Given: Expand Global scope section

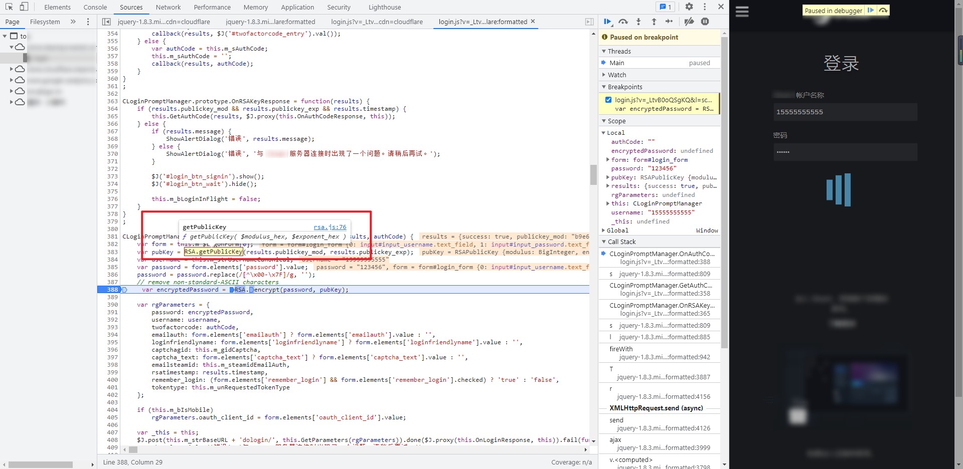Looking at the screenshot, I should (603, 230).
